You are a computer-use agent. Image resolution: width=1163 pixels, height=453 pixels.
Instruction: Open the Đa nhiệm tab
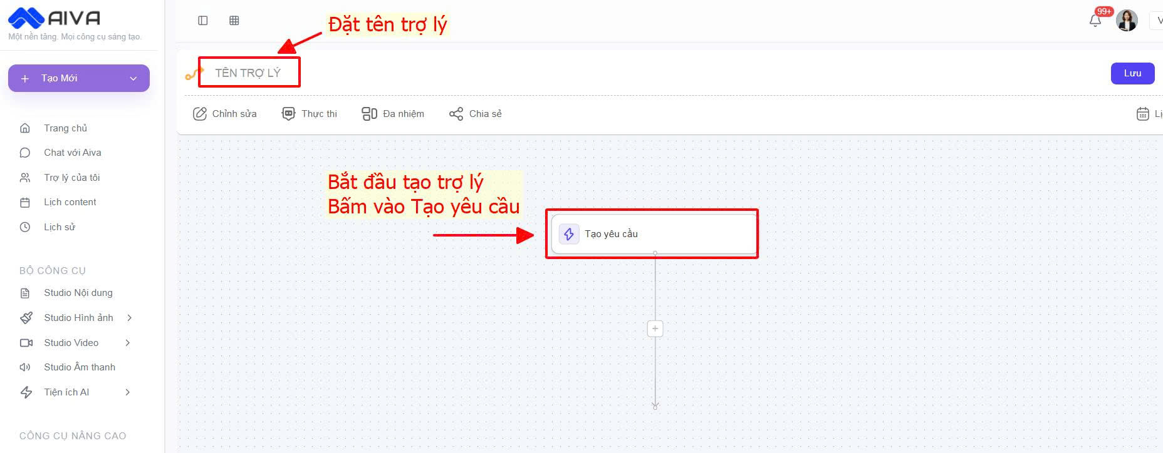coord(393,114)
